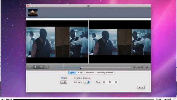The height and width of the screenshot is (100, 177).
Task: Click the timeline time readout
Action: tap(140, 67)
